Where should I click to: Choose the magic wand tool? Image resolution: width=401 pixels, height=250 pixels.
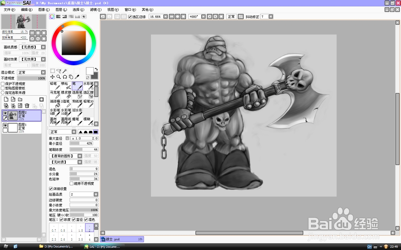click(x=65, y=71)
